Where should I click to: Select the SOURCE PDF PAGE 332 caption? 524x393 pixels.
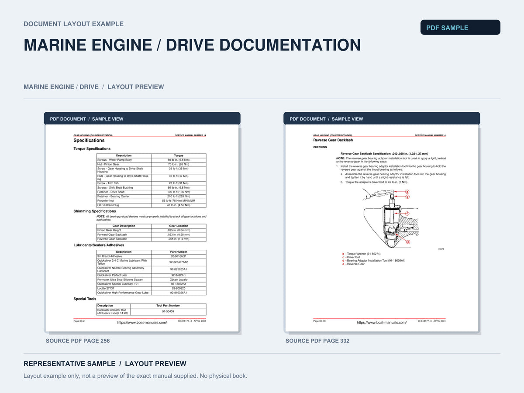[317, 341]
